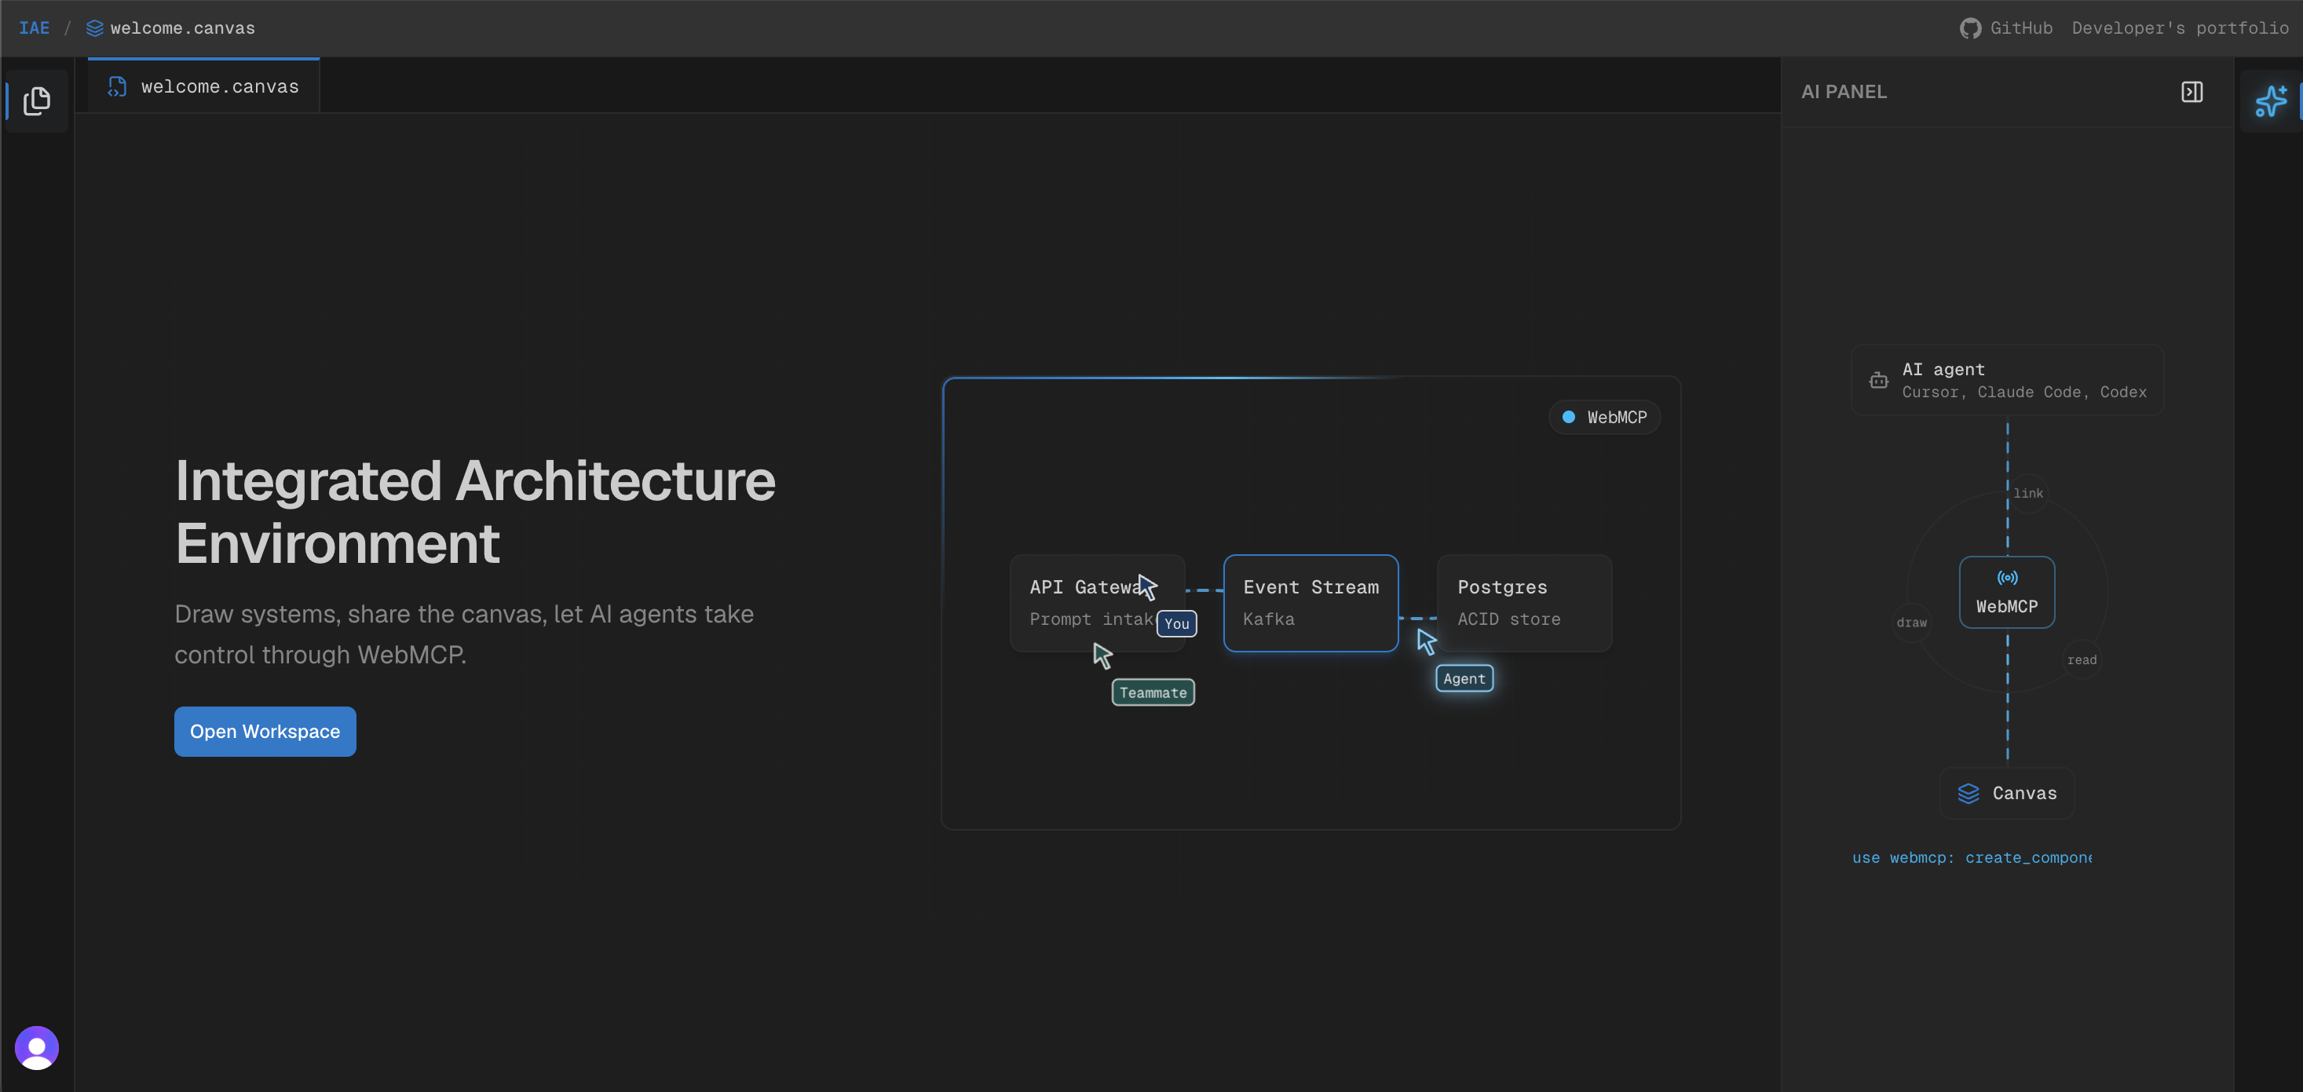Click the robot icon in AI agent card
The width and height of the screenshot is (2303, 1092).
(1878, 381)
